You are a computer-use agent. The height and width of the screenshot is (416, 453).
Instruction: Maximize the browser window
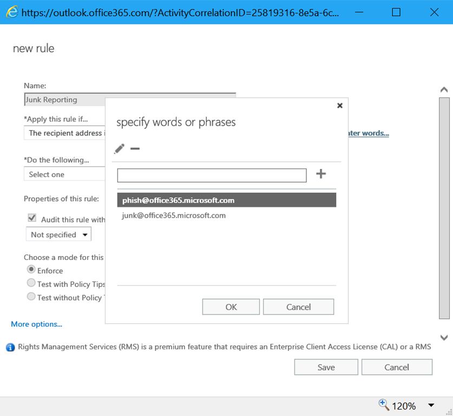point(396,12)
